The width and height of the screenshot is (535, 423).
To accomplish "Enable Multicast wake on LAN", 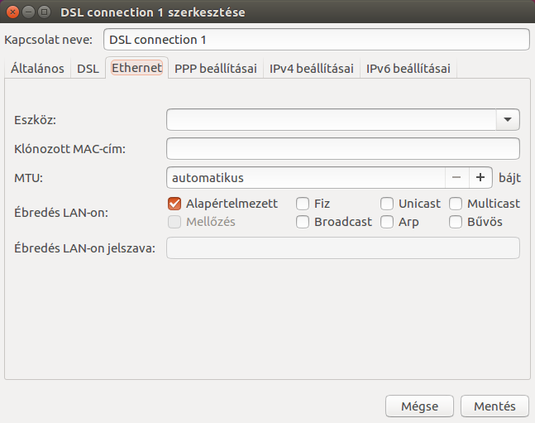I will click(x=456, y=204).
